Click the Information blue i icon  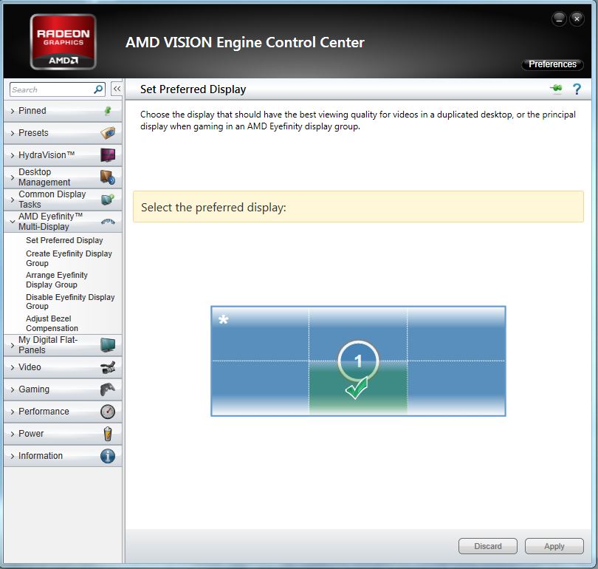pos(108,456)
